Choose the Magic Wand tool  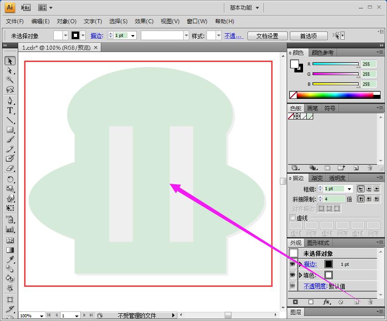pyautogui.click(x=10, y=80)
